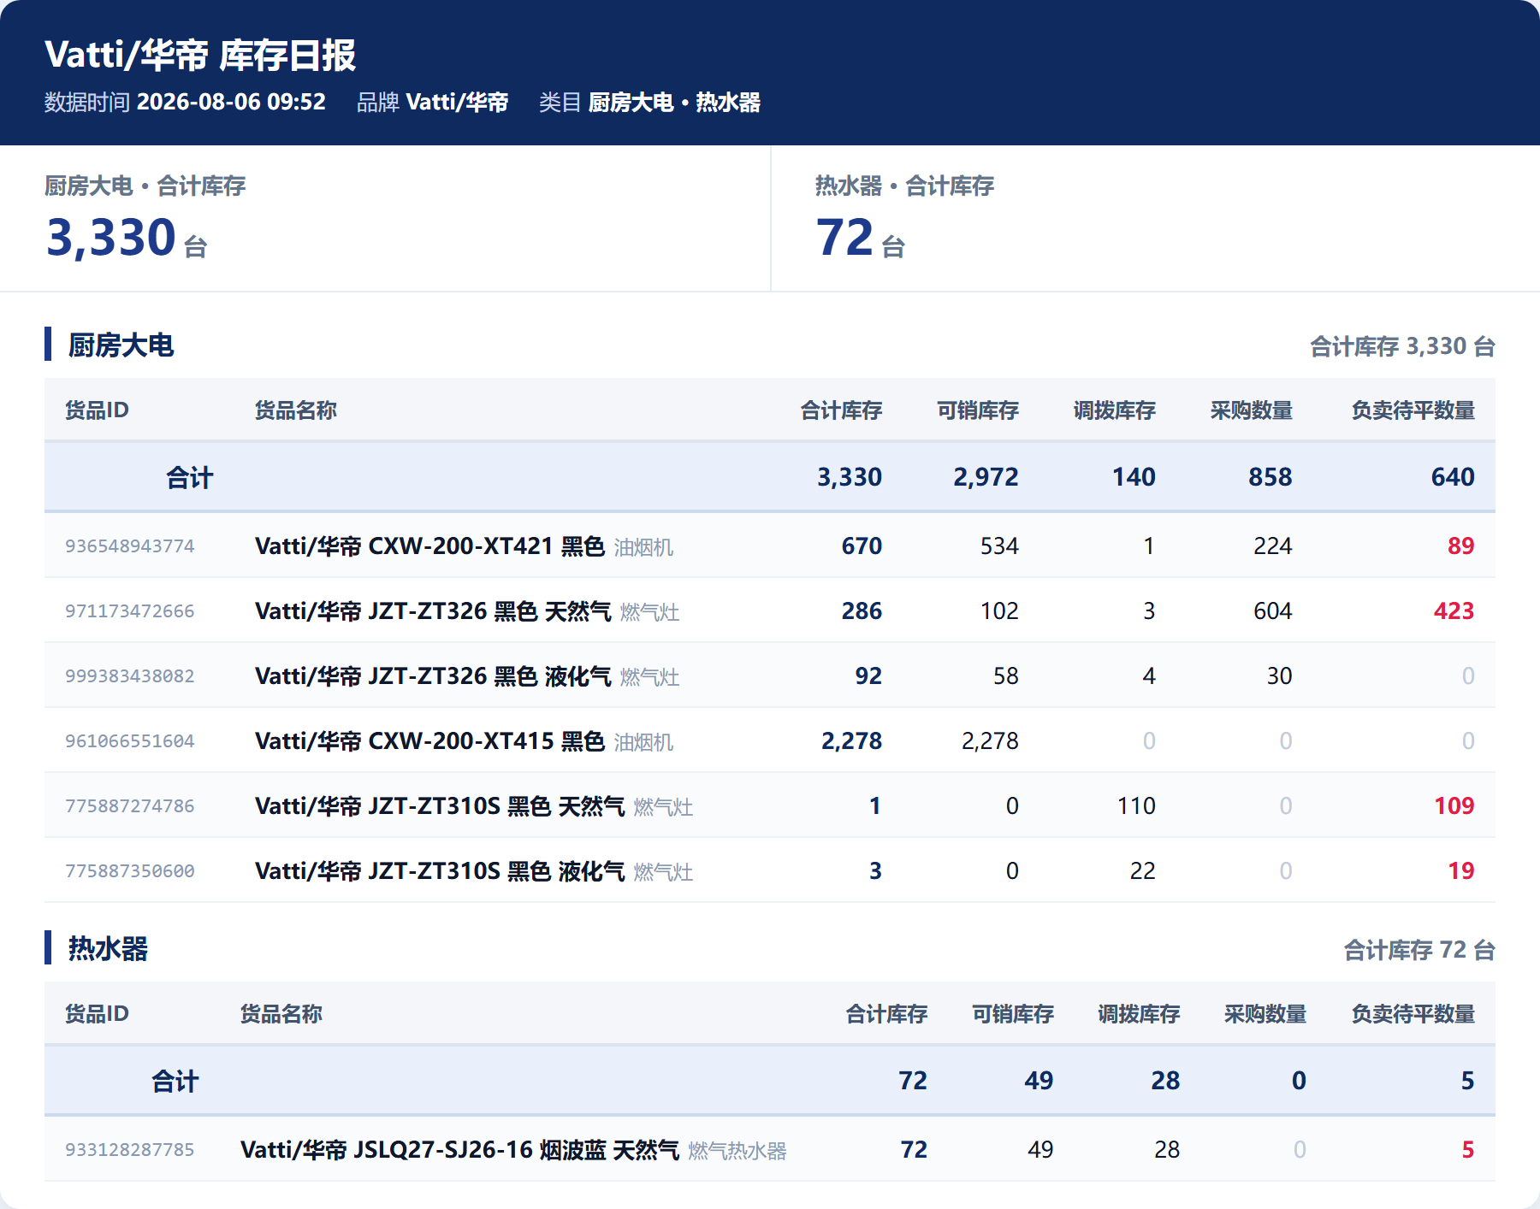Click red negative-sale value 19

[x=1460, y=870]
